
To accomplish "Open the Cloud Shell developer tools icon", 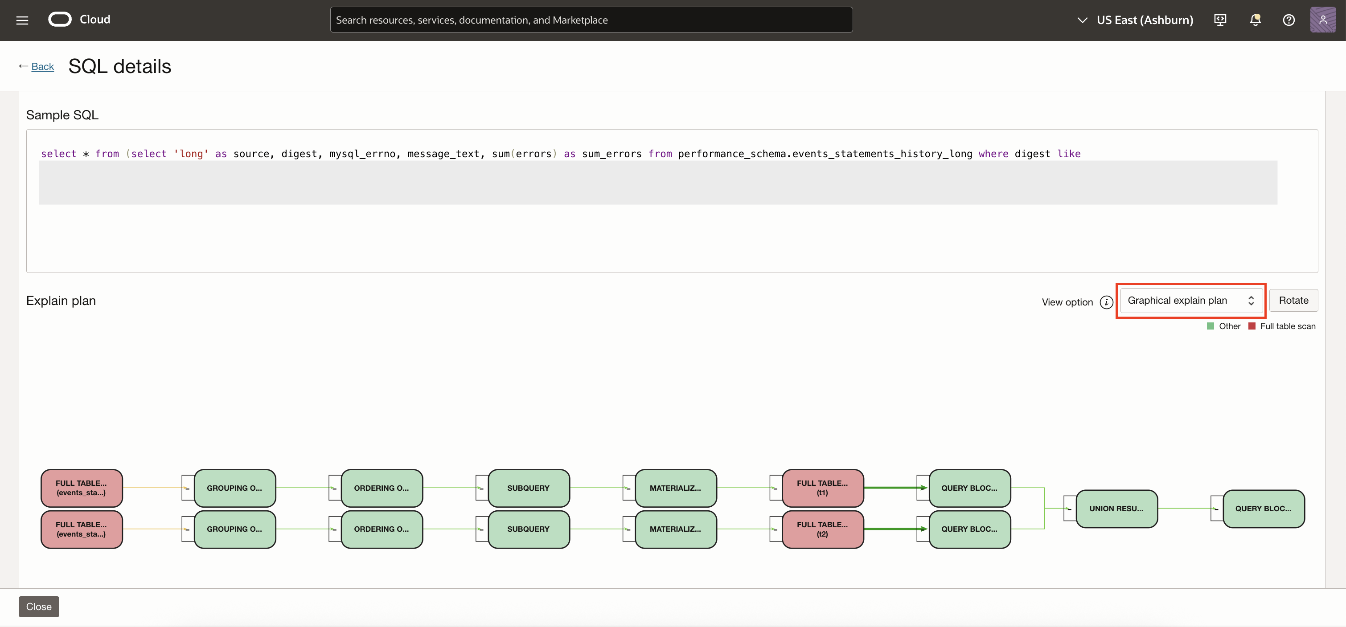I will [x=1220, y=20].
